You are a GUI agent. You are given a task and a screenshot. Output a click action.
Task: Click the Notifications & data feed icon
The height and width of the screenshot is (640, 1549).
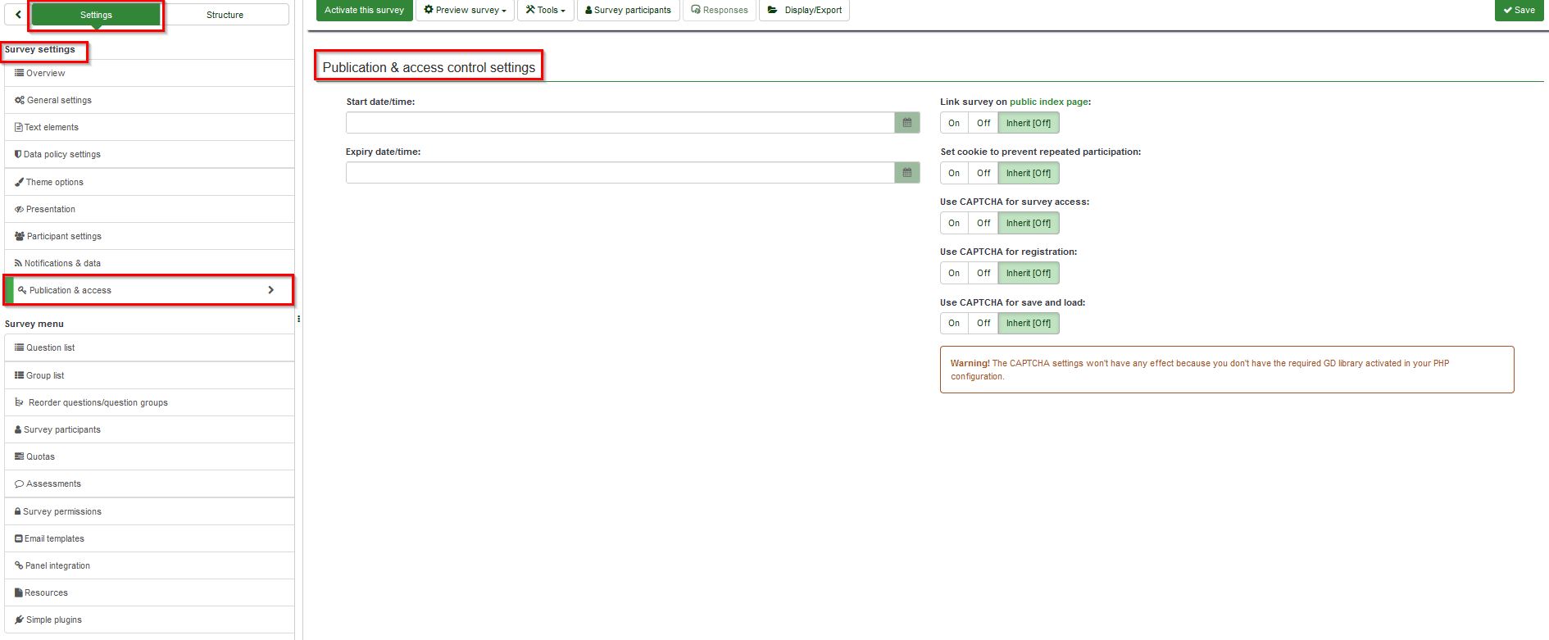point(18,263)
